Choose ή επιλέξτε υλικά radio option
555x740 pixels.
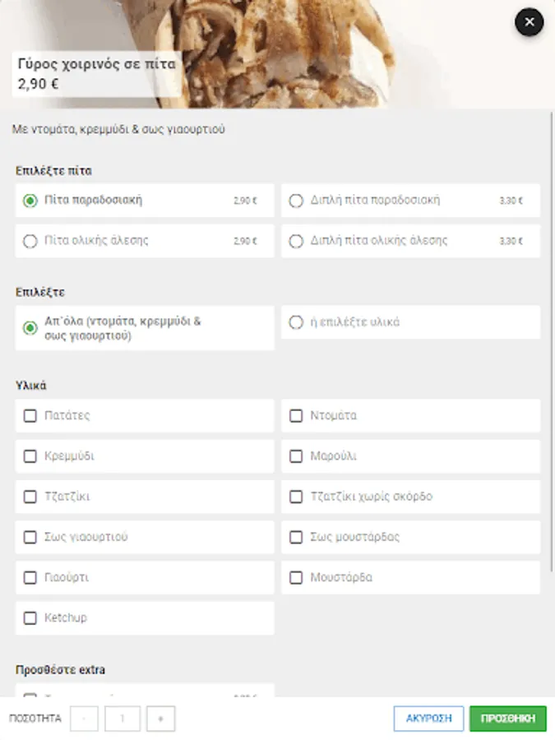coord(296,322)
